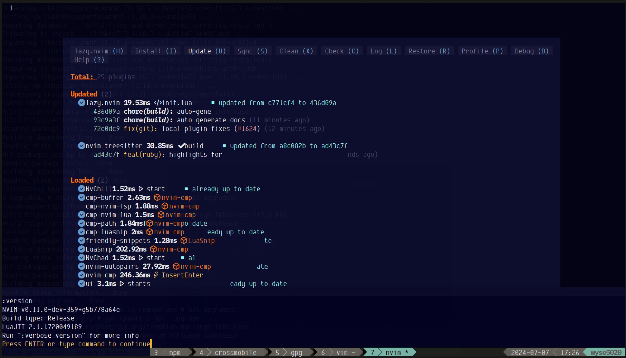Switch to the Log (L) view
Image resolution: width=626 pixels, height=358 pixels.
pos(383,51)
